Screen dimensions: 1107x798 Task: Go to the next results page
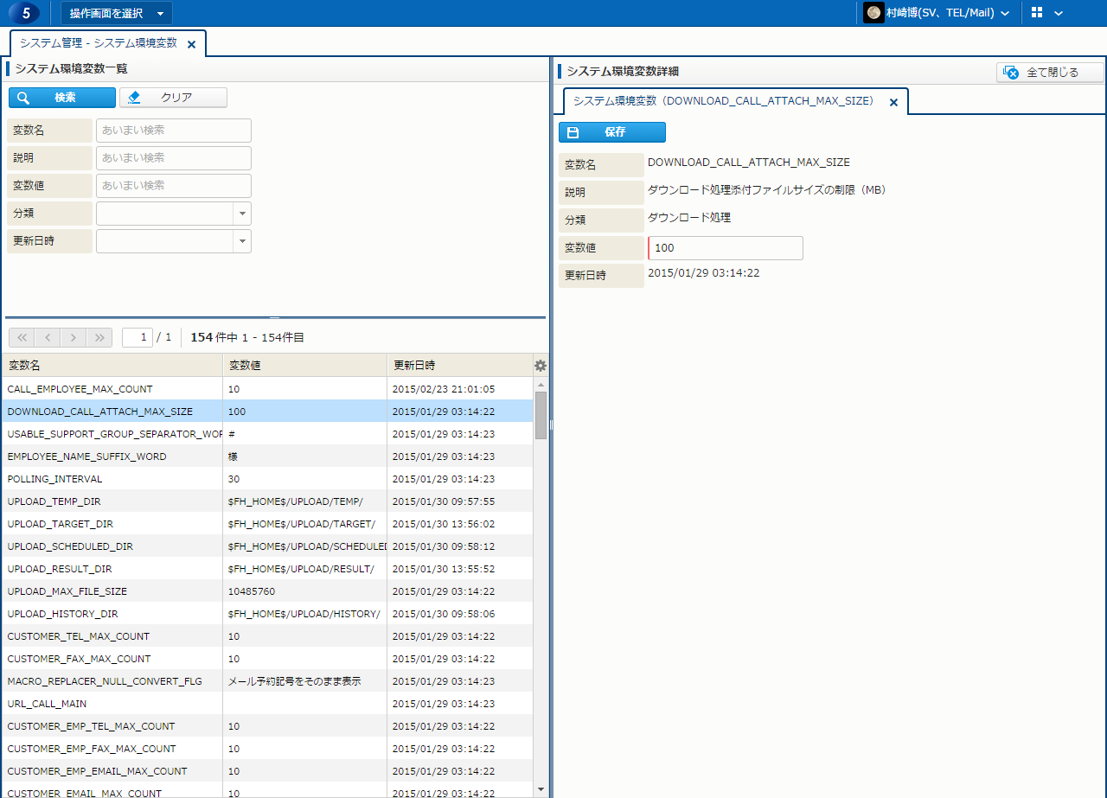pyautogui.click(x=74, y=337)
